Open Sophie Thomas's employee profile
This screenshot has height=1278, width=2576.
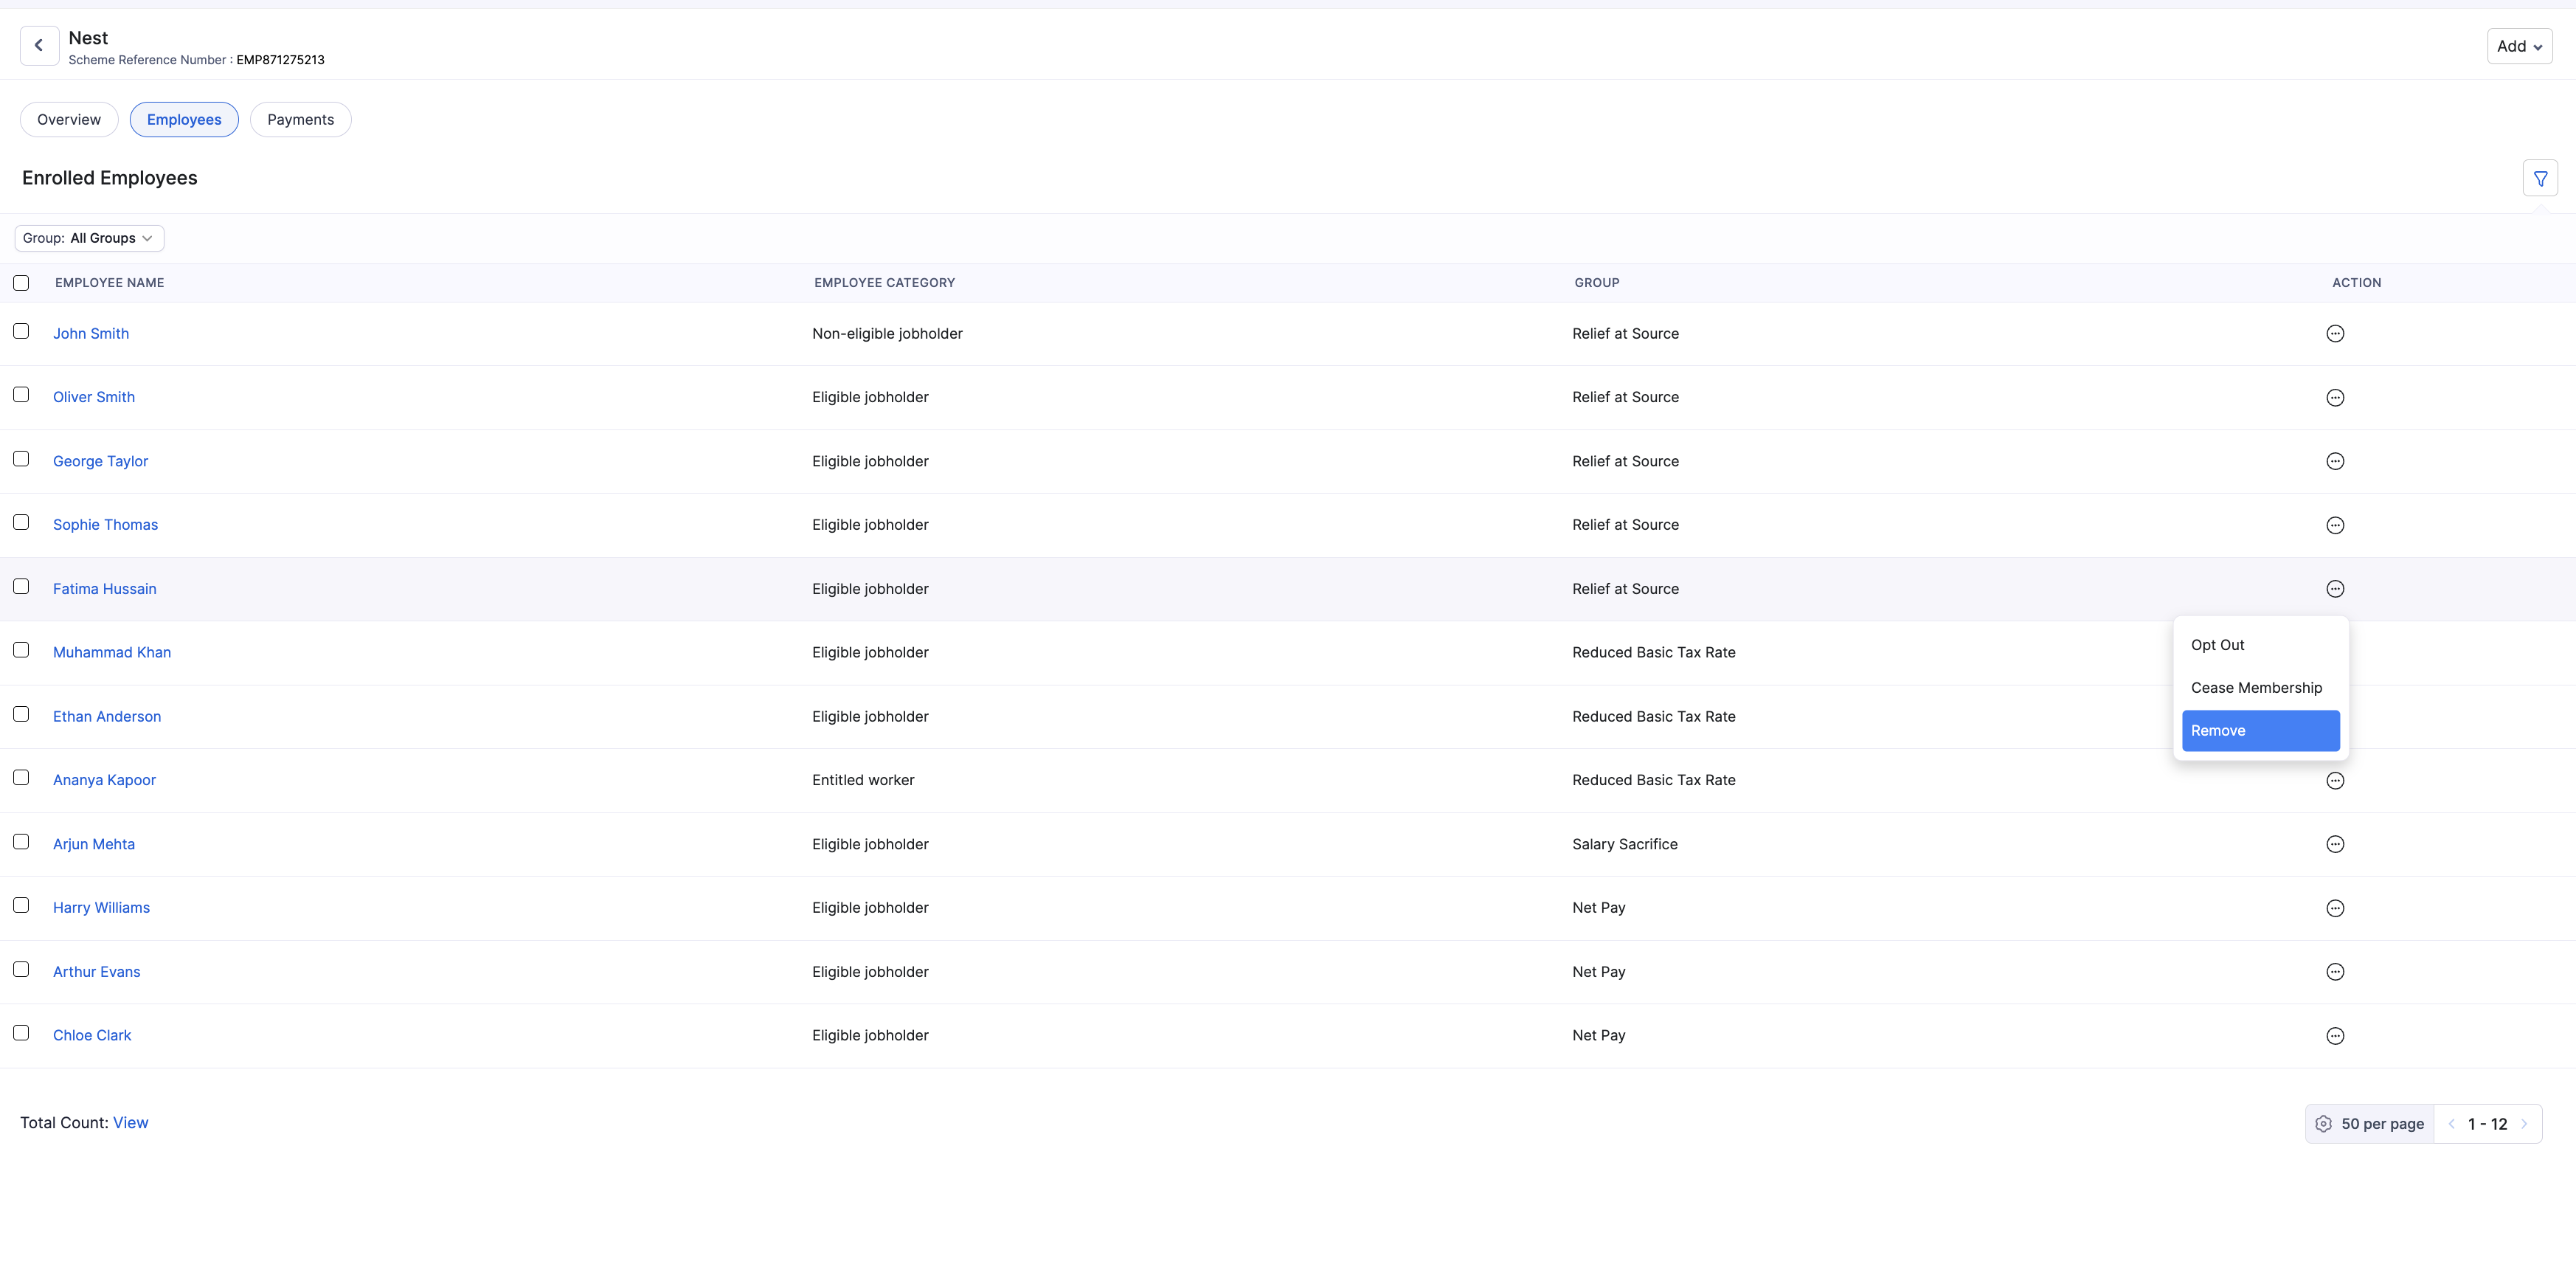(105, 525)
